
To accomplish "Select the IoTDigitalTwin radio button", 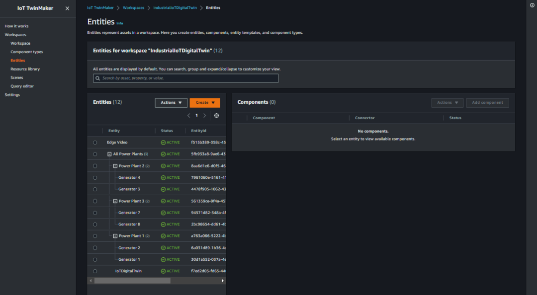I will point(95,271).
